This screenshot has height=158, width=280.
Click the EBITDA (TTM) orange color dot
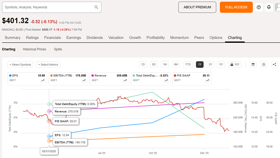pyautogui.click(x=51, y=76)
